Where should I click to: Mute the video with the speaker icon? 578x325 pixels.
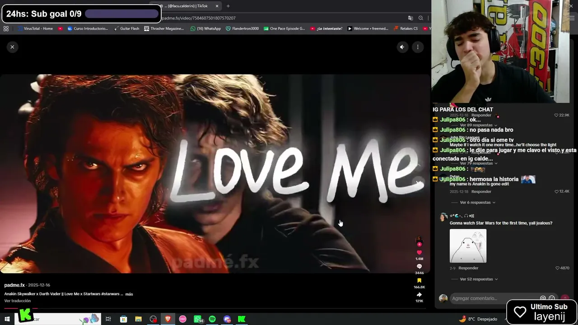(x=402, y=47)
